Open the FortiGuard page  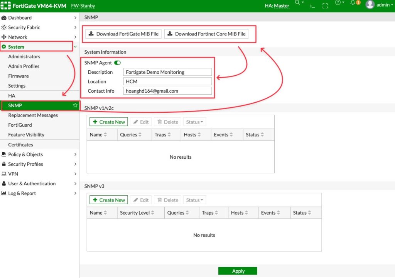(20, 125)
